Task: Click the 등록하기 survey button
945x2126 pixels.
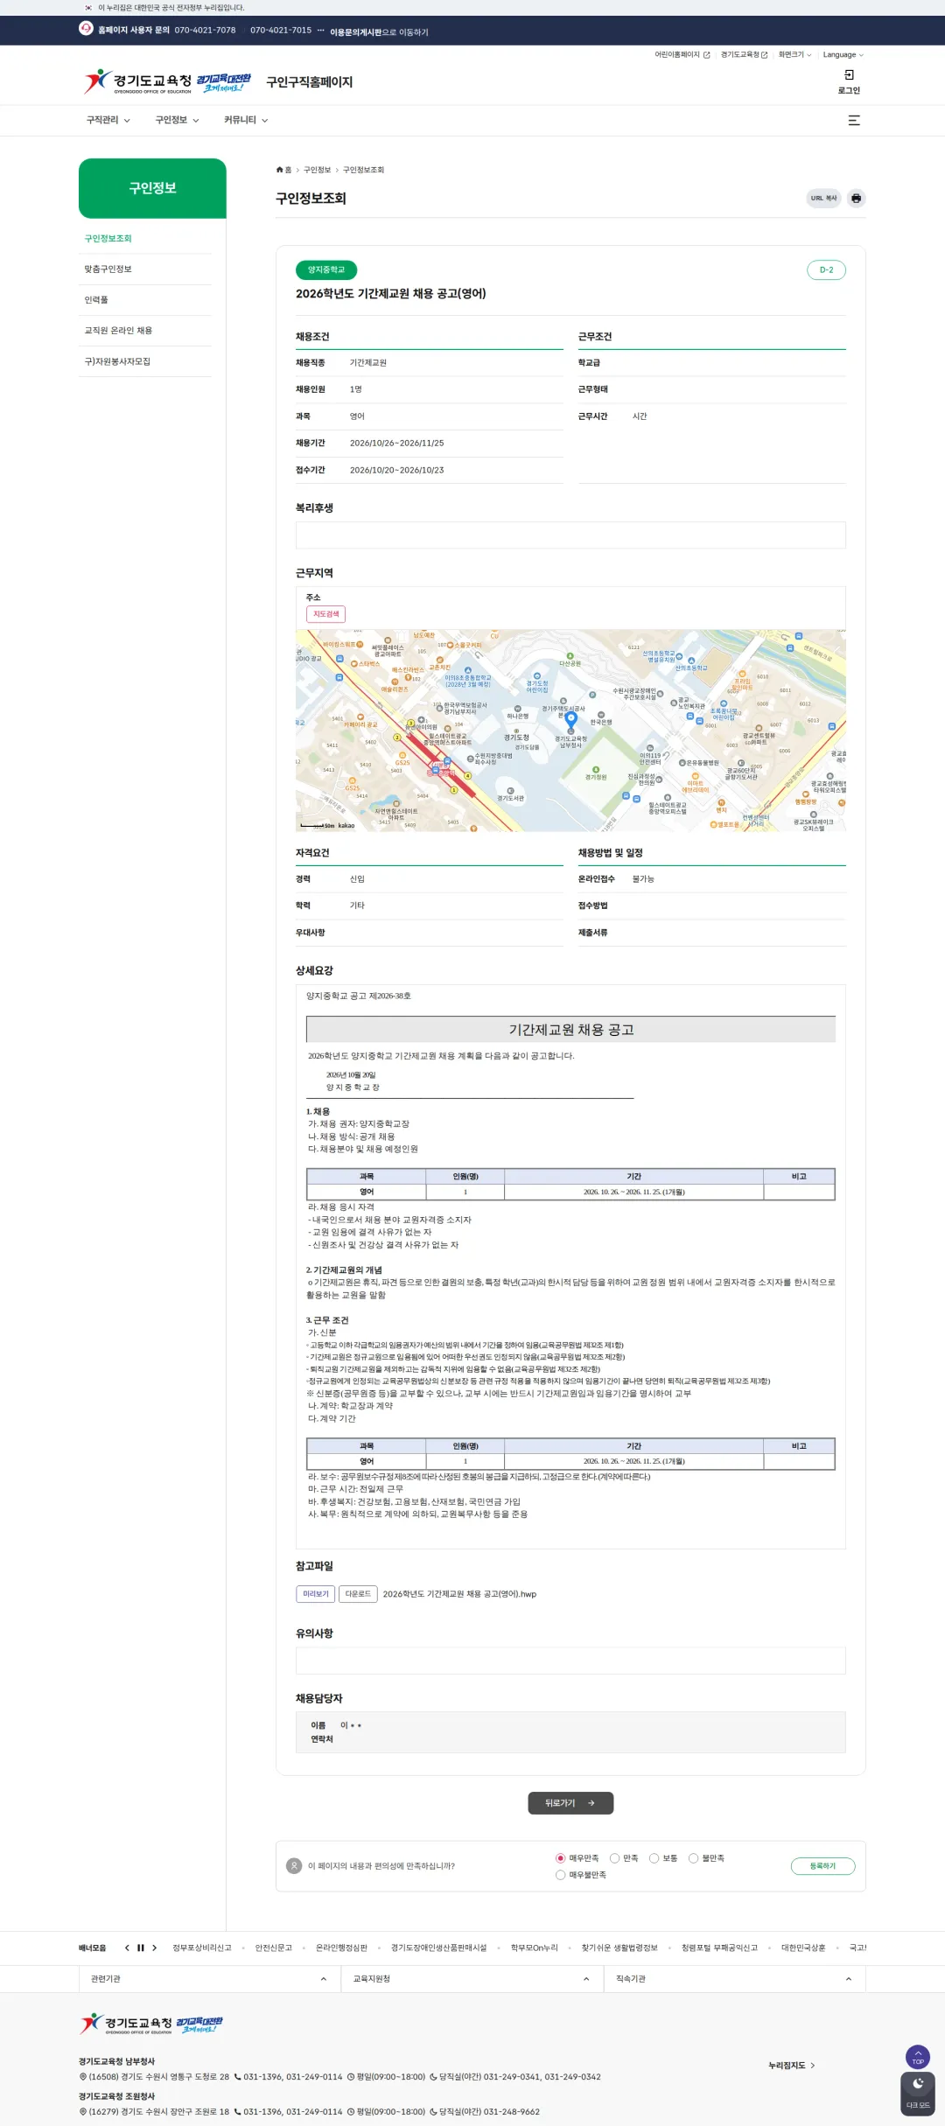Action: pos(822,1866)
